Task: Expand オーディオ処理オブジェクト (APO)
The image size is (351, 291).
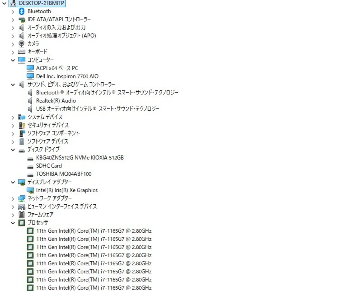Action: click(x=13, y=36)
